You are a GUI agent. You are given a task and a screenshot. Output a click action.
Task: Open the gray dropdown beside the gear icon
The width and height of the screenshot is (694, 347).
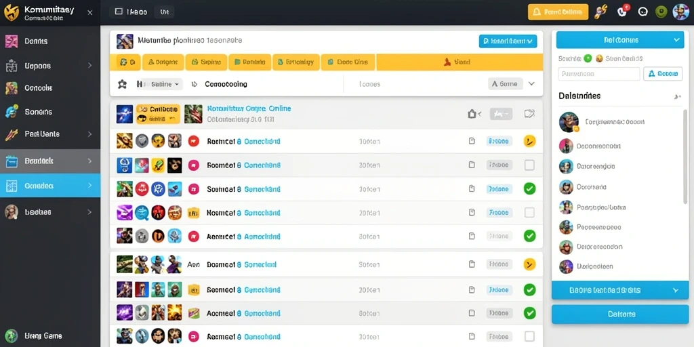(x=160, y=84)
